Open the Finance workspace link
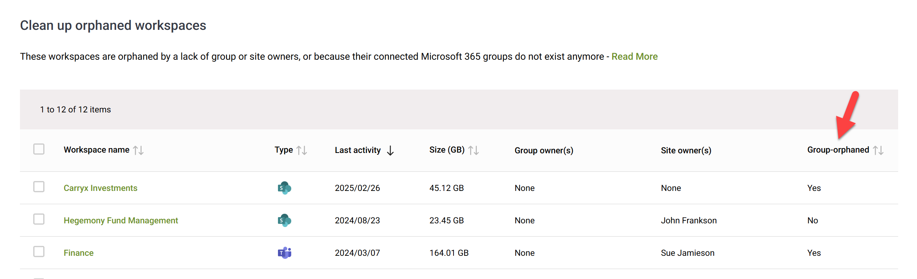917x279 pixels. point(78,253)
